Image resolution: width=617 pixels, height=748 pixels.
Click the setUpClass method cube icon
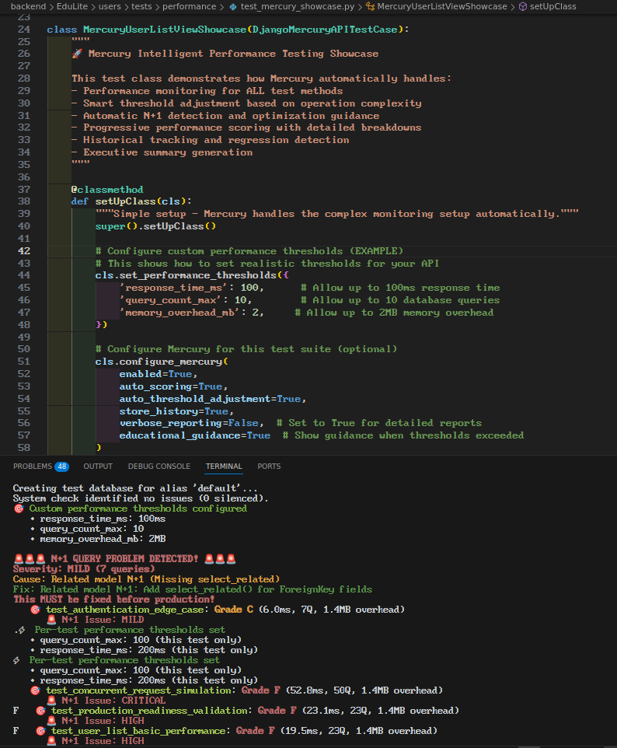(x=523, y=7)
